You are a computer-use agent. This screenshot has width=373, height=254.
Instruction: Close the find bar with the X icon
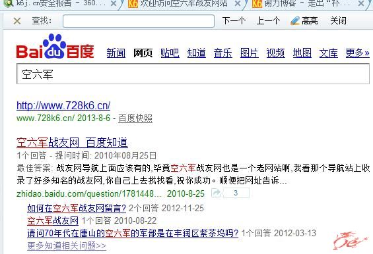[17, 21]
